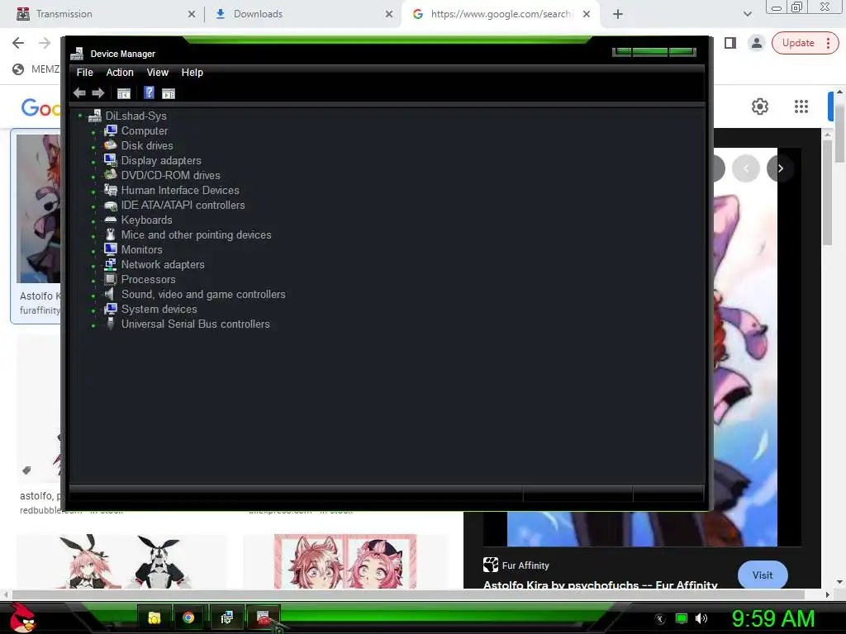Go back in Chrome browser
The image size is (846, 634).
point(18,43)
